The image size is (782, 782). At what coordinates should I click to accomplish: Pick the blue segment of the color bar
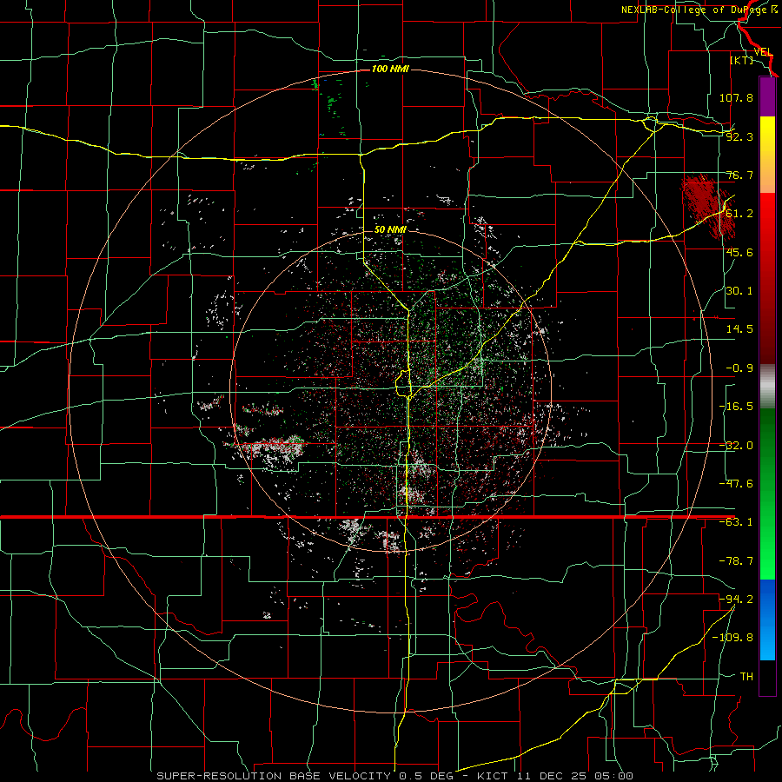coord(767,620)
